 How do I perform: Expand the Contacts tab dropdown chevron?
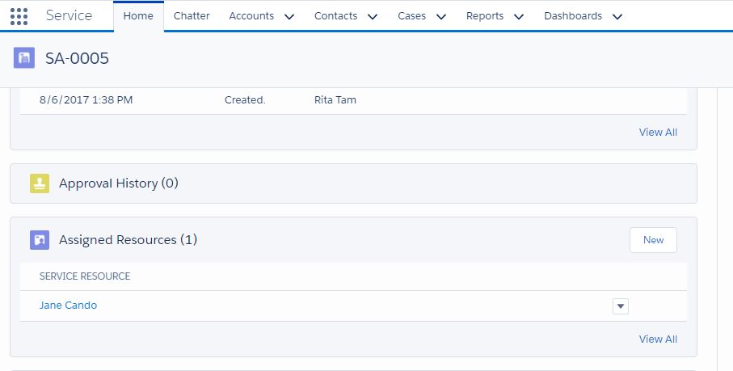372,16
